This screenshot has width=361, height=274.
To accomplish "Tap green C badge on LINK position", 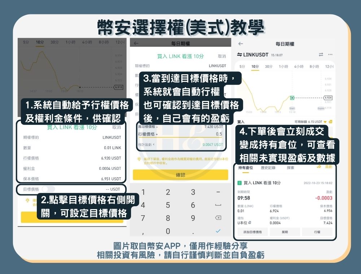I will click(239, 183).
